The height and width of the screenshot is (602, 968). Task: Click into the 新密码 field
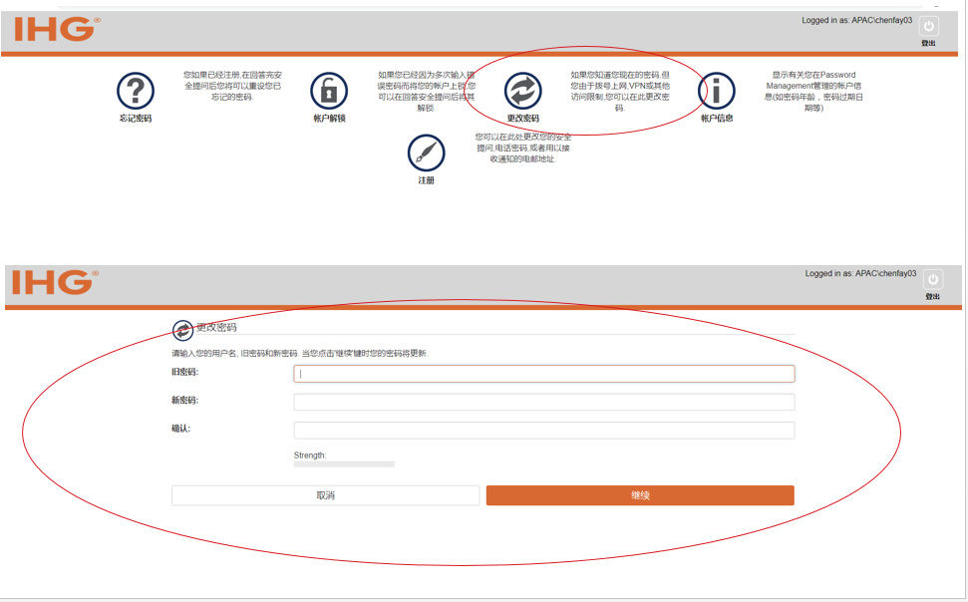[x=543, y=402]
